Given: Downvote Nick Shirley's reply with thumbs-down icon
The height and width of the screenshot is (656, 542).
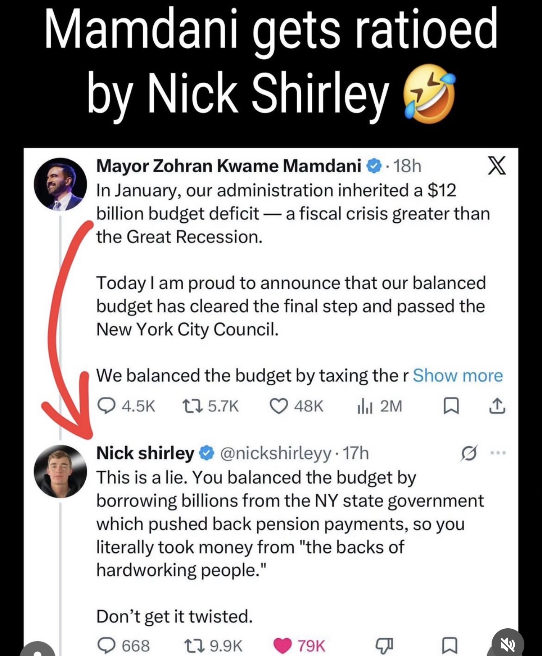Looking at the screenshot, I should click(x=384, y=645).
